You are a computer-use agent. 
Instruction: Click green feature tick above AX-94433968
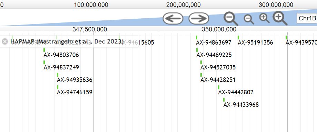[224, 100]
